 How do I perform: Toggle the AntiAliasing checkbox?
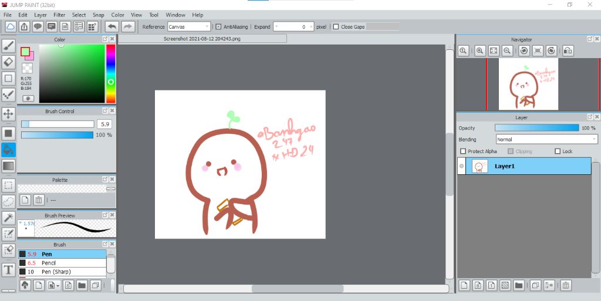tap(218, 27)
